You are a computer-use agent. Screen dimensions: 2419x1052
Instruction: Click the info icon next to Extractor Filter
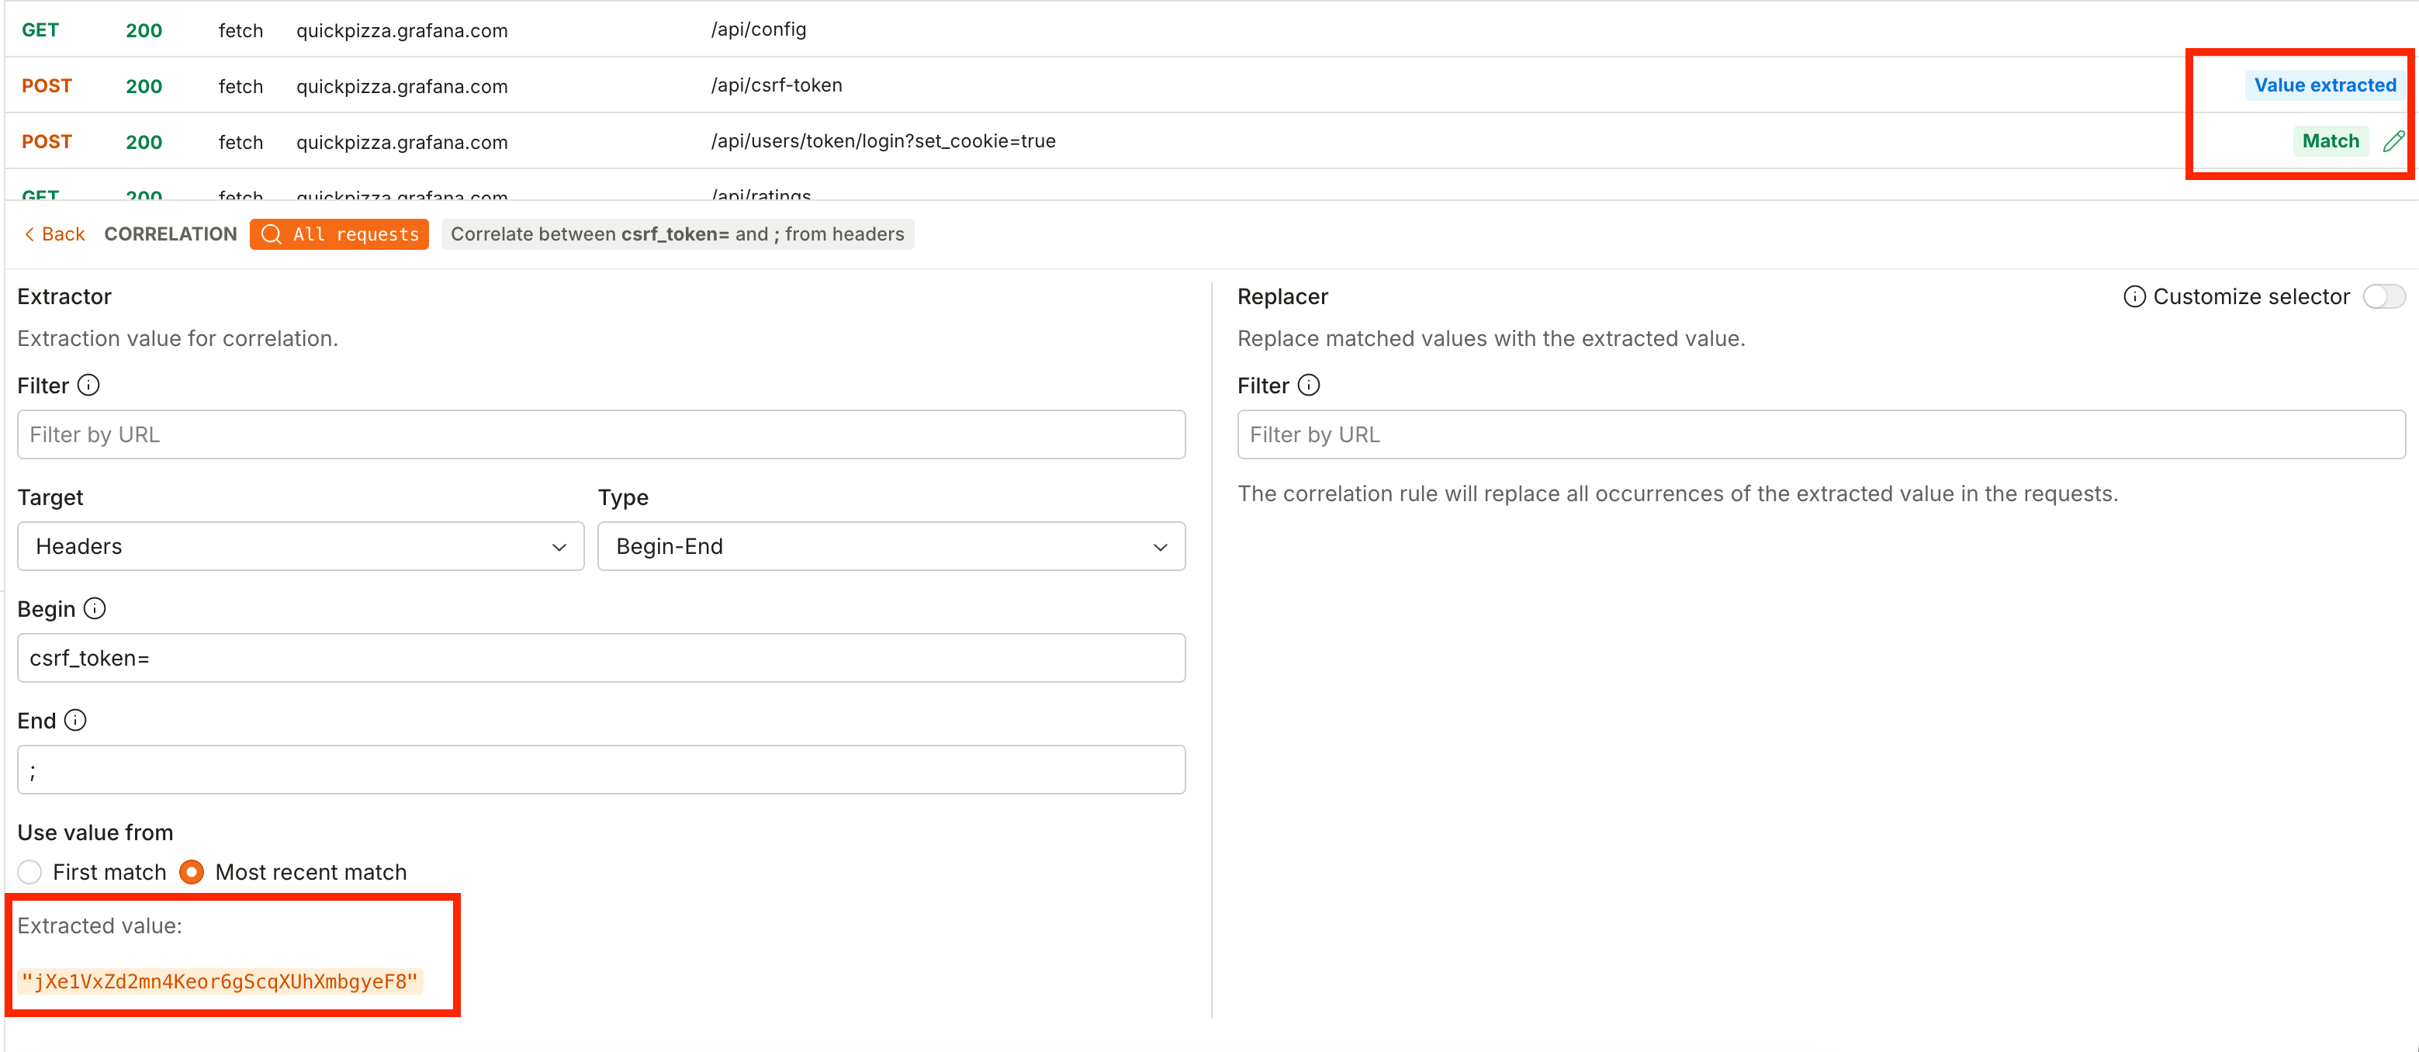tap(88, 385)
